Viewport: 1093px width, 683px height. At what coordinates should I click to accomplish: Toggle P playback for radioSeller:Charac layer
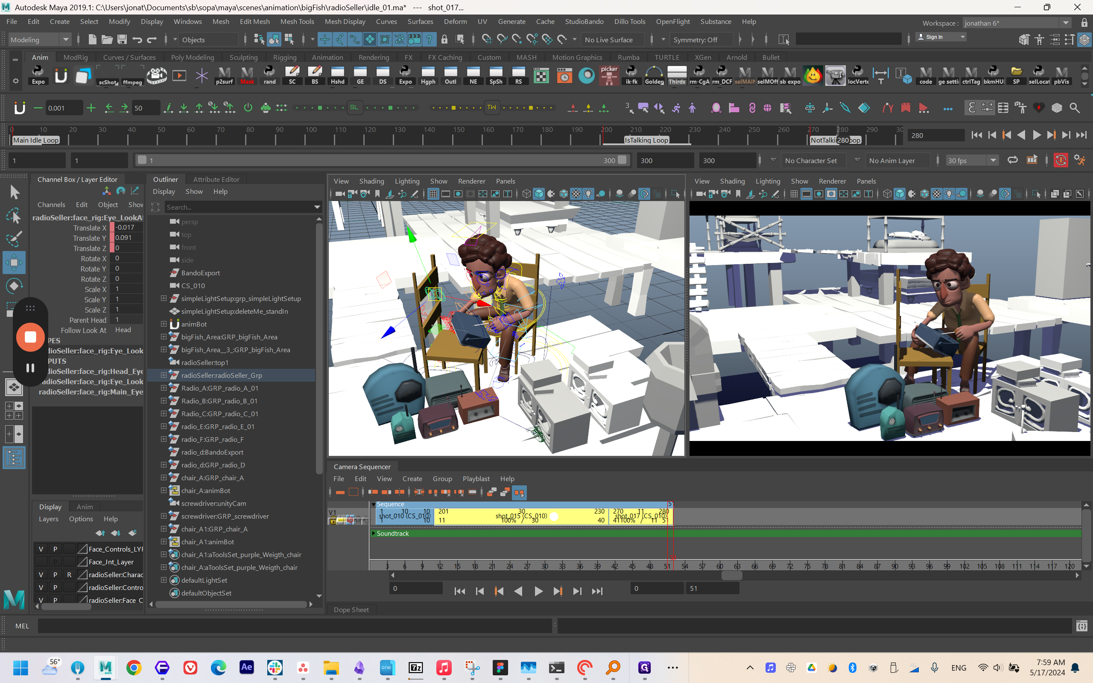tap(55, 575)
